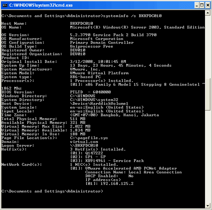Click the System type value X86-based PC
212x210 pixels.
(85, 77)
